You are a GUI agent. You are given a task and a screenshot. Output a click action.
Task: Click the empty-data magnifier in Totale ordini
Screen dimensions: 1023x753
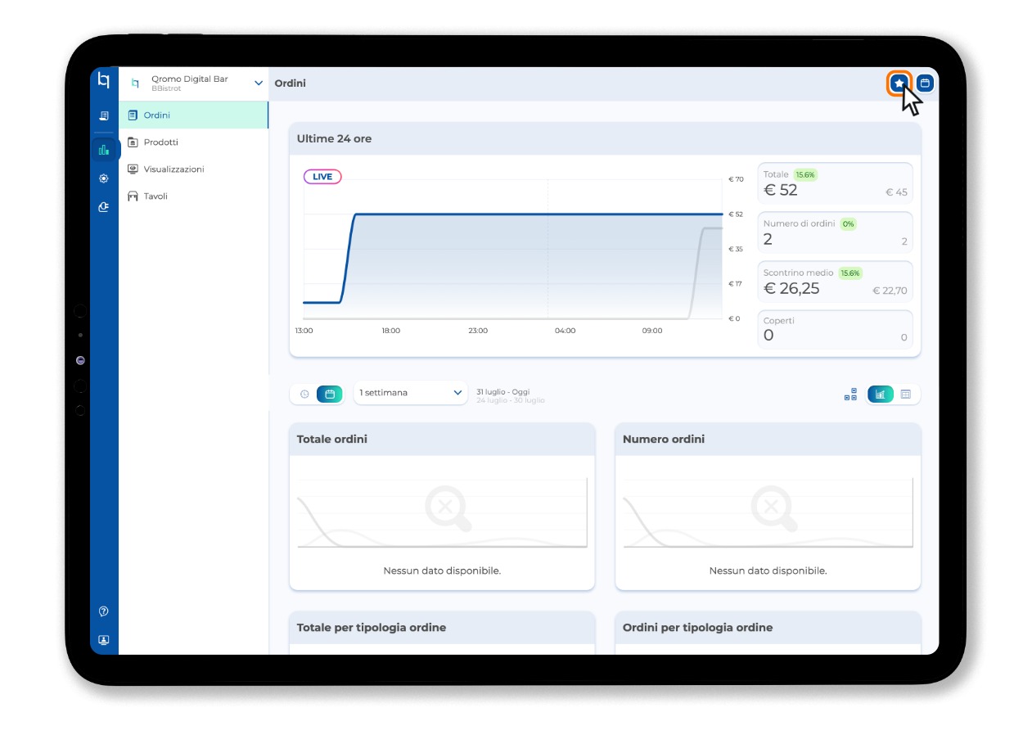[448, 509]
